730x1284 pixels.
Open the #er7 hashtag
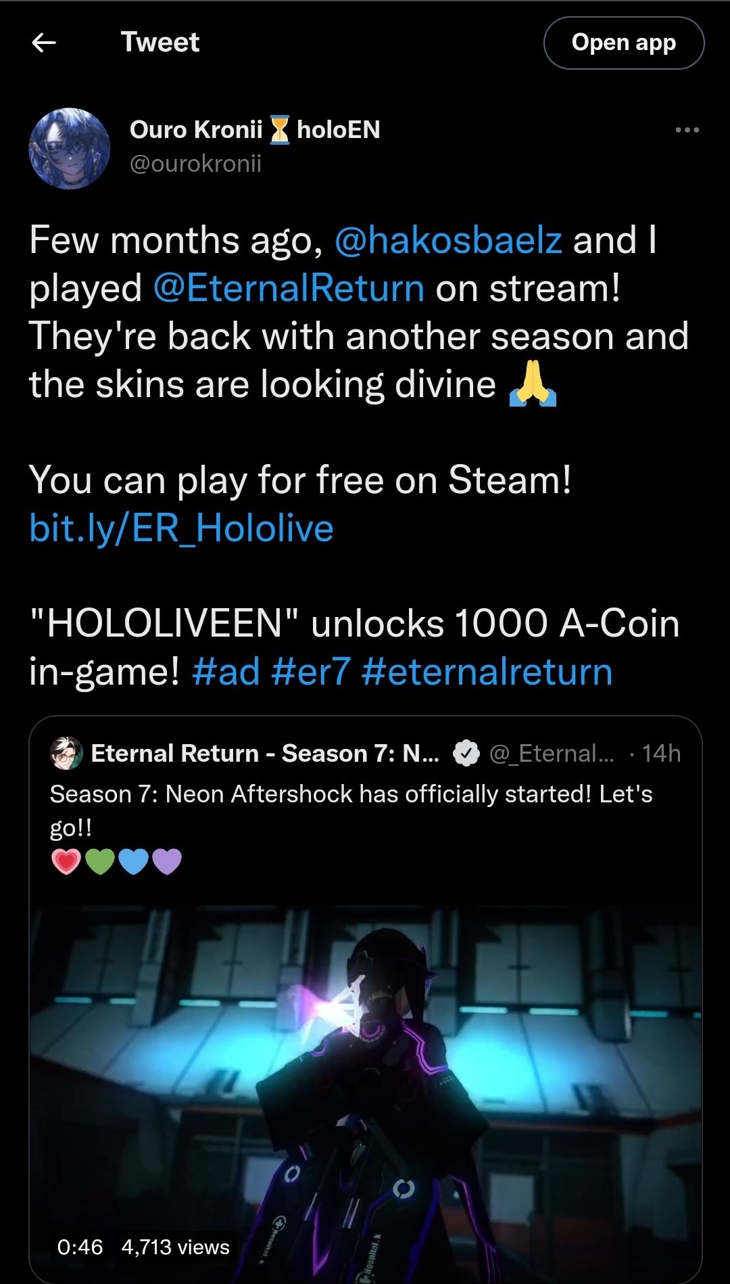(311, 671)
